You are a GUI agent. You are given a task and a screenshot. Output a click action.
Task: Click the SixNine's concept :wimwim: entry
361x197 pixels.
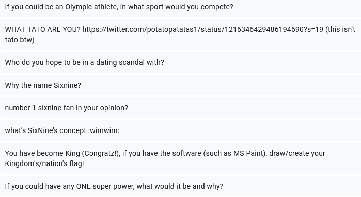click(181, 130)
